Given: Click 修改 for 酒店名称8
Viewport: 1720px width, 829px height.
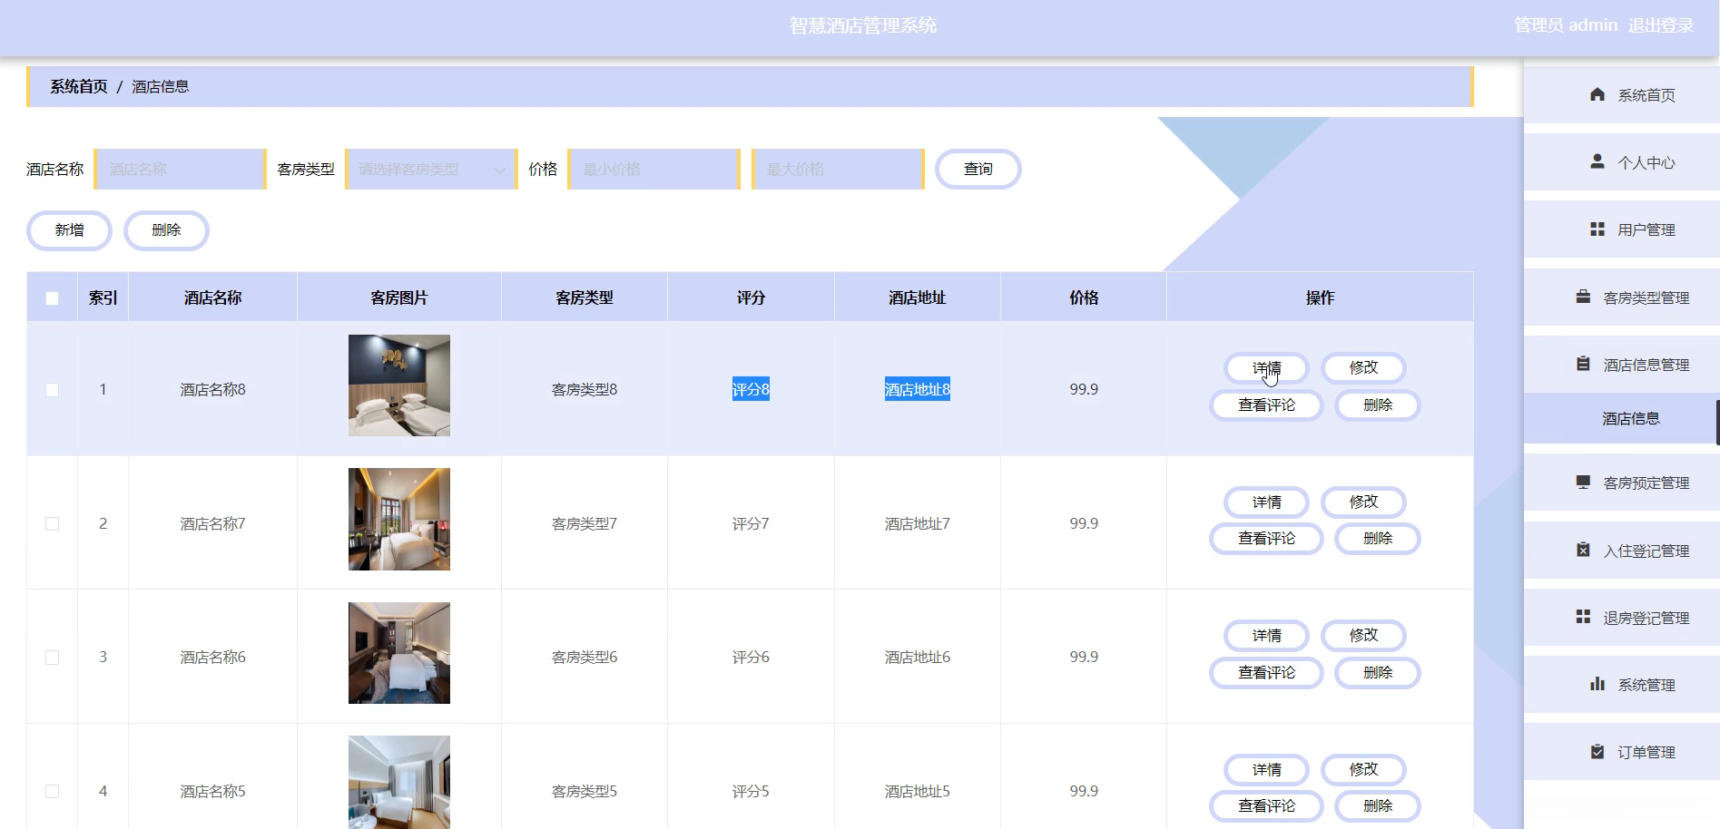Looking at the screenshot, I should [x=1363, y=368].
